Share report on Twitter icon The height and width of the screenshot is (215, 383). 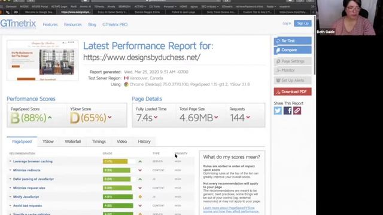click(x=278, y=110)
